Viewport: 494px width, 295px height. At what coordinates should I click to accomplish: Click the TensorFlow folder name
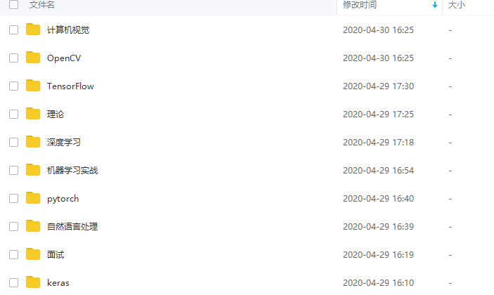coord(70,86)
